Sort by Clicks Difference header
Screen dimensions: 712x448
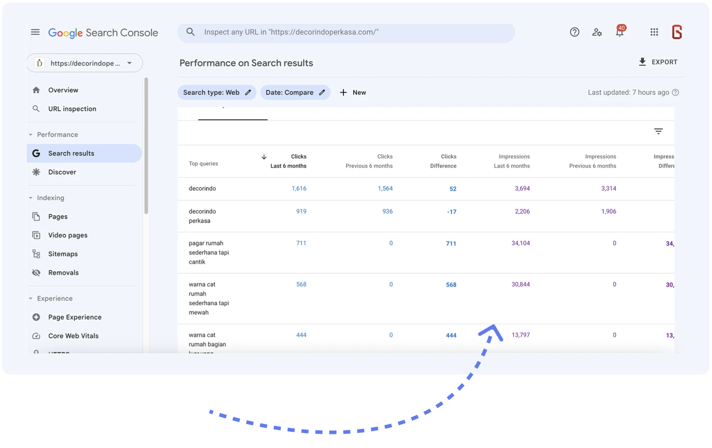tap(443, 161)
